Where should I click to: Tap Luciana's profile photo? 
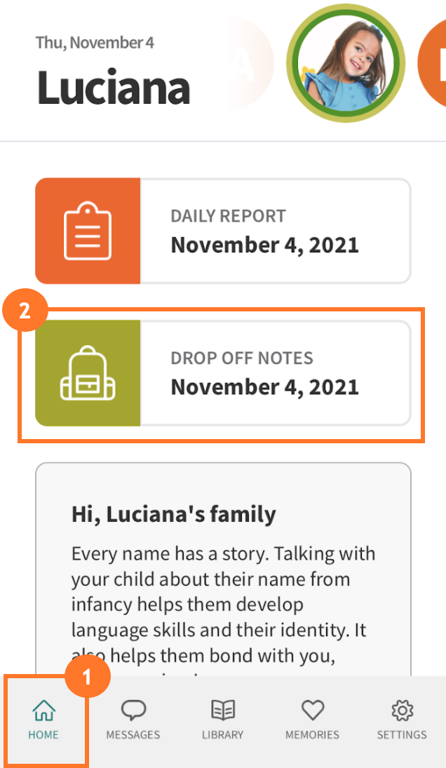coord(346,64)
